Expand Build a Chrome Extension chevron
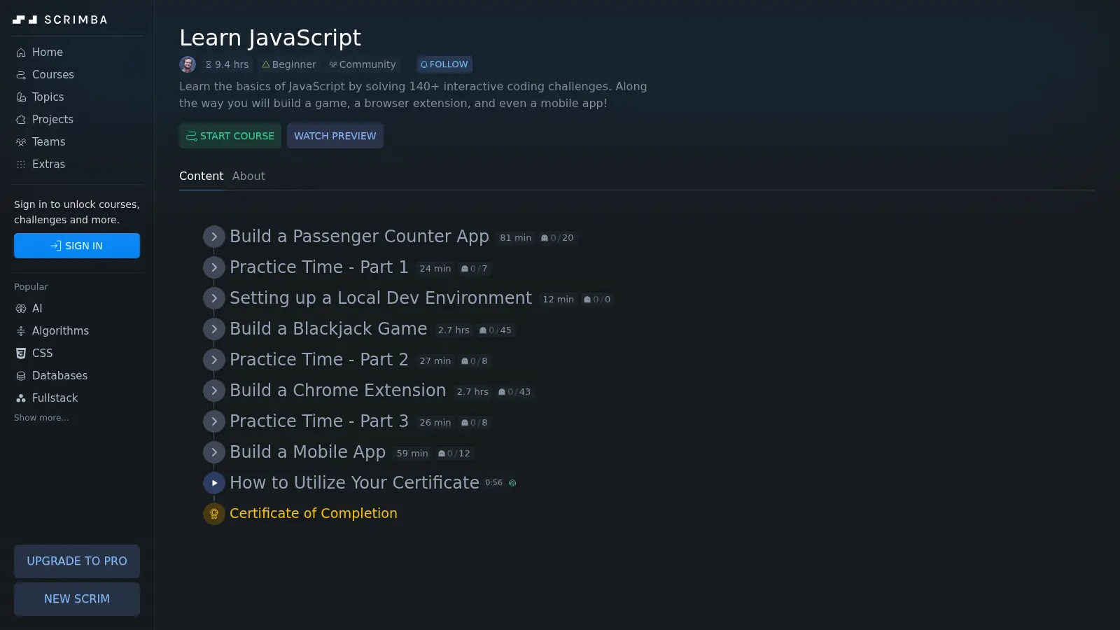The image size is (1120, 630). (x=214, y=391)
